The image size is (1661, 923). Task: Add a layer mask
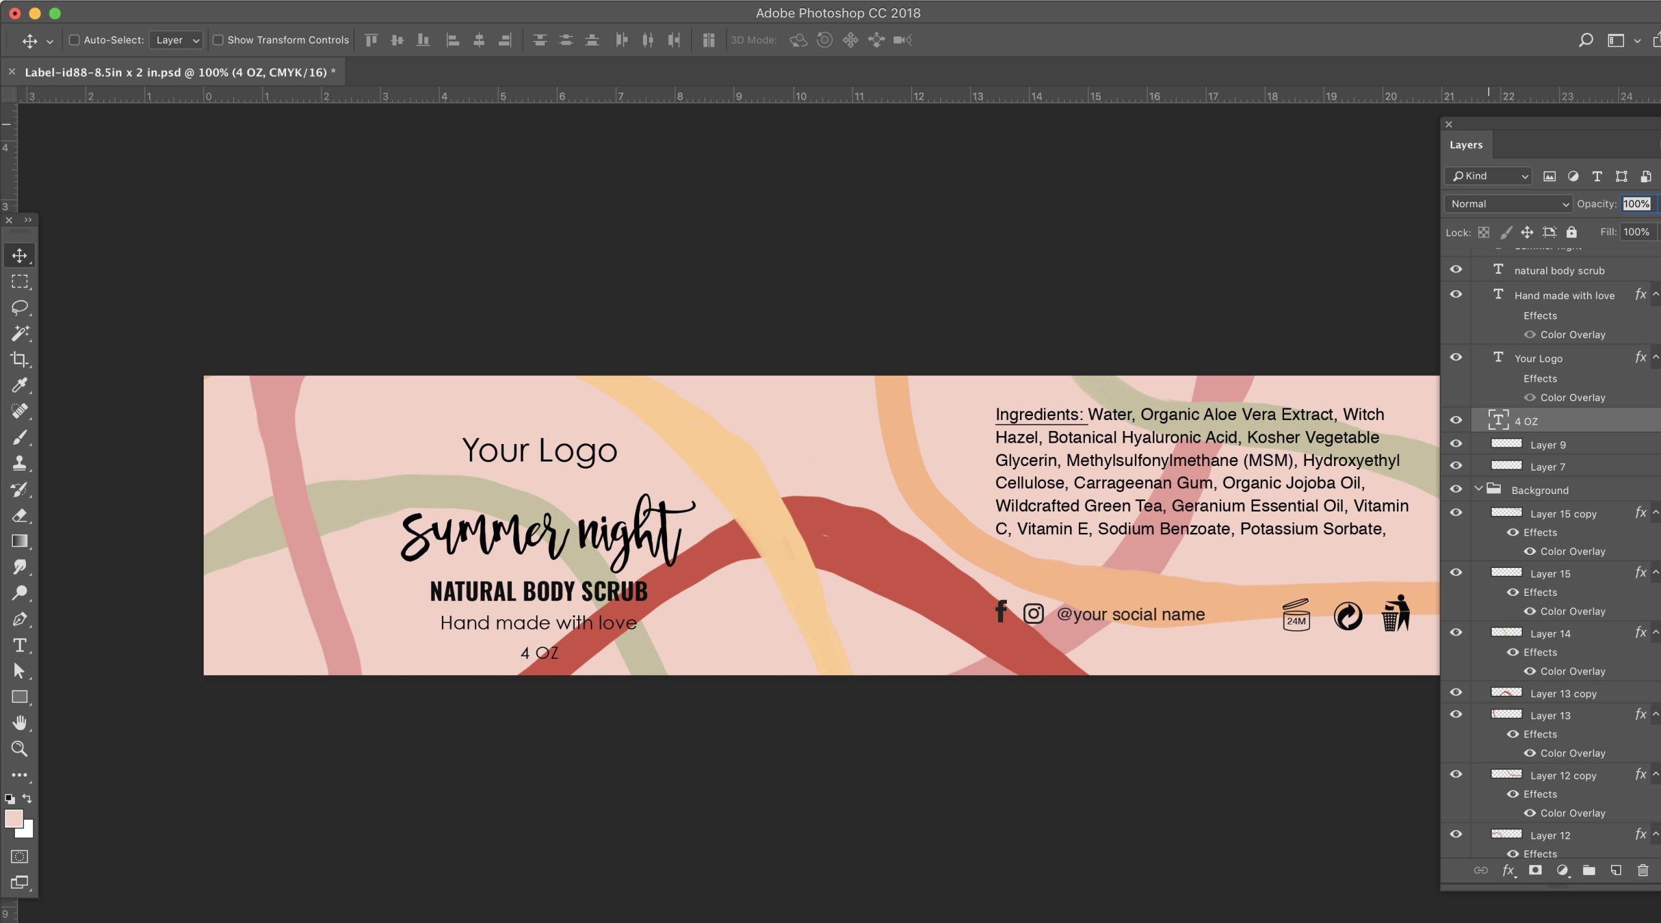pos(1535,870)
